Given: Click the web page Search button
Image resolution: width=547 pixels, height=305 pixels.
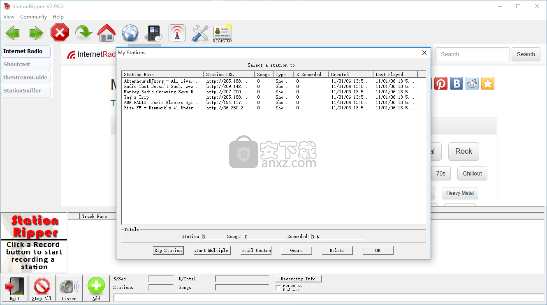Looking at the screenshot, I should click(x=526, y=54).
